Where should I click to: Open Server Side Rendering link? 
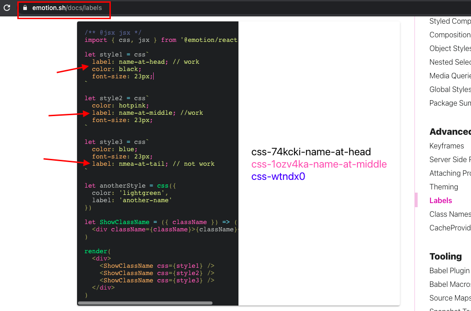pos(450,159)
